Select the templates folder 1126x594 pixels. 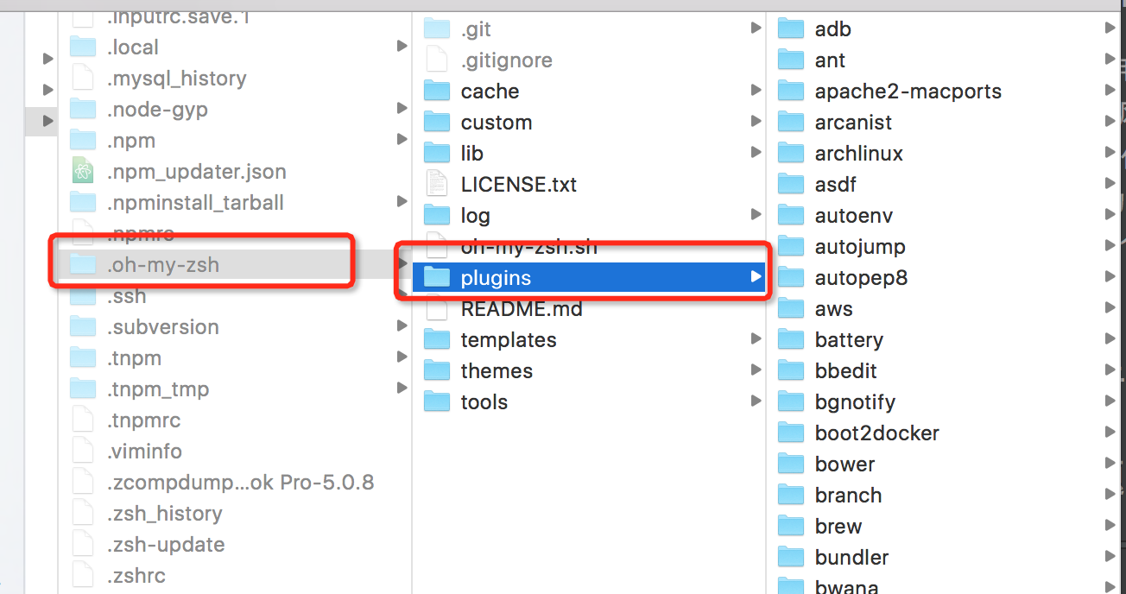(x=508, y=340)
